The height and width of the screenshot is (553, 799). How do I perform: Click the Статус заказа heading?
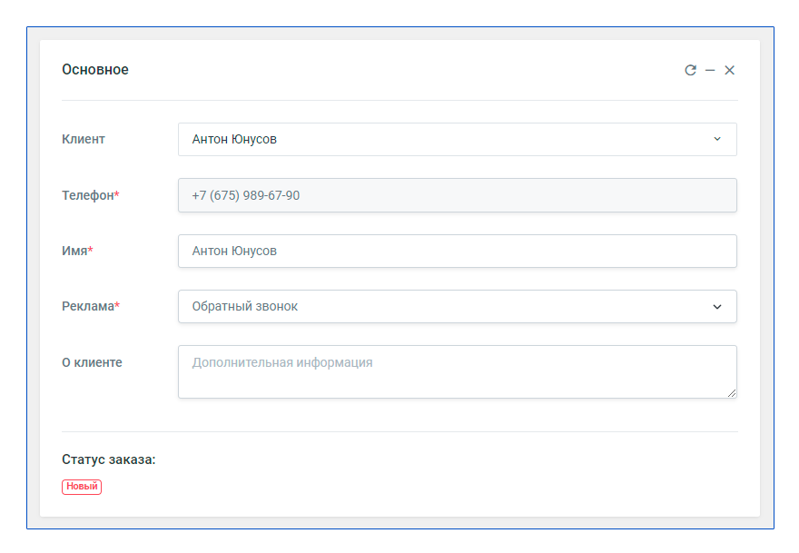109,459
